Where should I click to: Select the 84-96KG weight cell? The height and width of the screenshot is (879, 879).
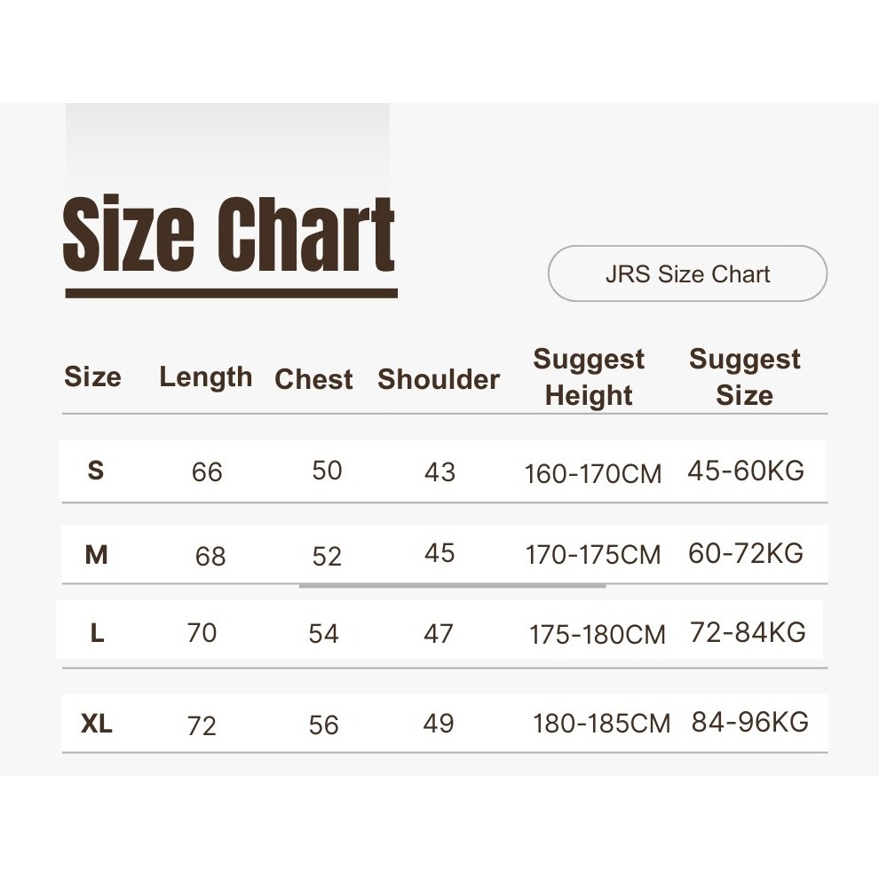pos(750,722)
